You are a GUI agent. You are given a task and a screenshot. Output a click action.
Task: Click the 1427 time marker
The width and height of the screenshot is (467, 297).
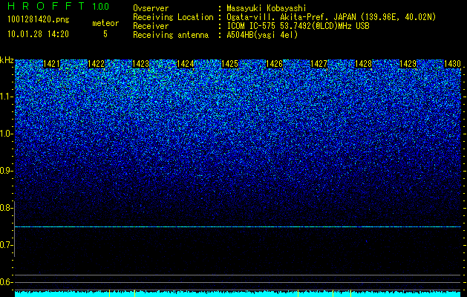coord(319,64)
